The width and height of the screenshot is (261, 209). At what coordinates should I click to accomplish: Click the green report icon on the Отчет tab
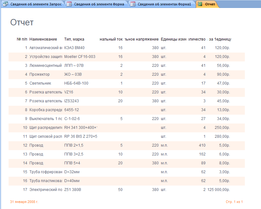point(200,4)
